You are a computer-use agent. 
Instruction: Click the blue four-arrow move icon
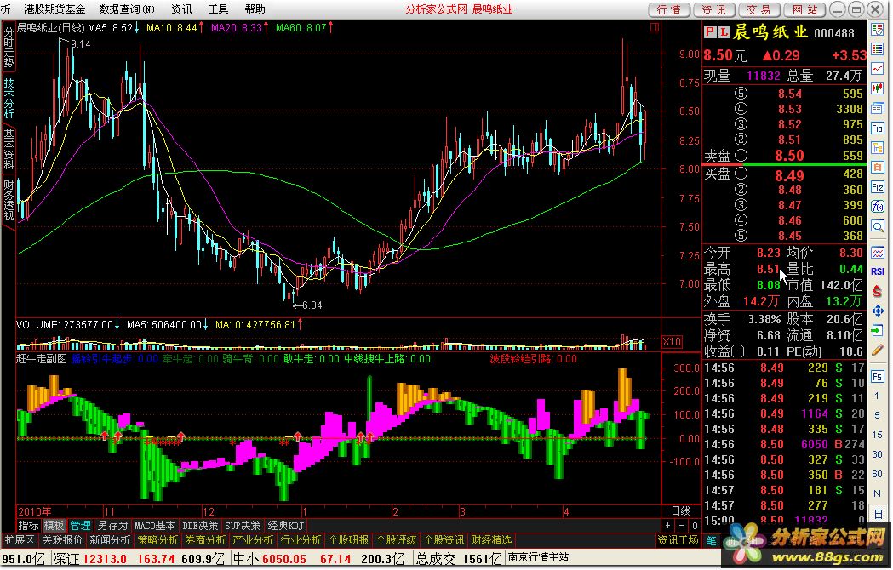click(878, 311)
